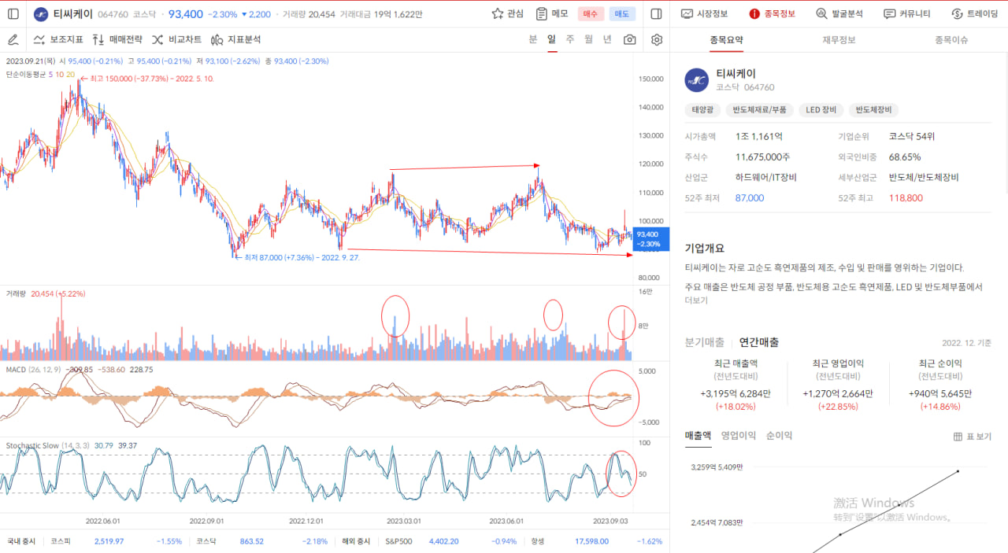Image resolution: width=1008 pixels, height=553 pixels.
Task: Open 비교차트 compare chart
Action: tap(176, 39)
